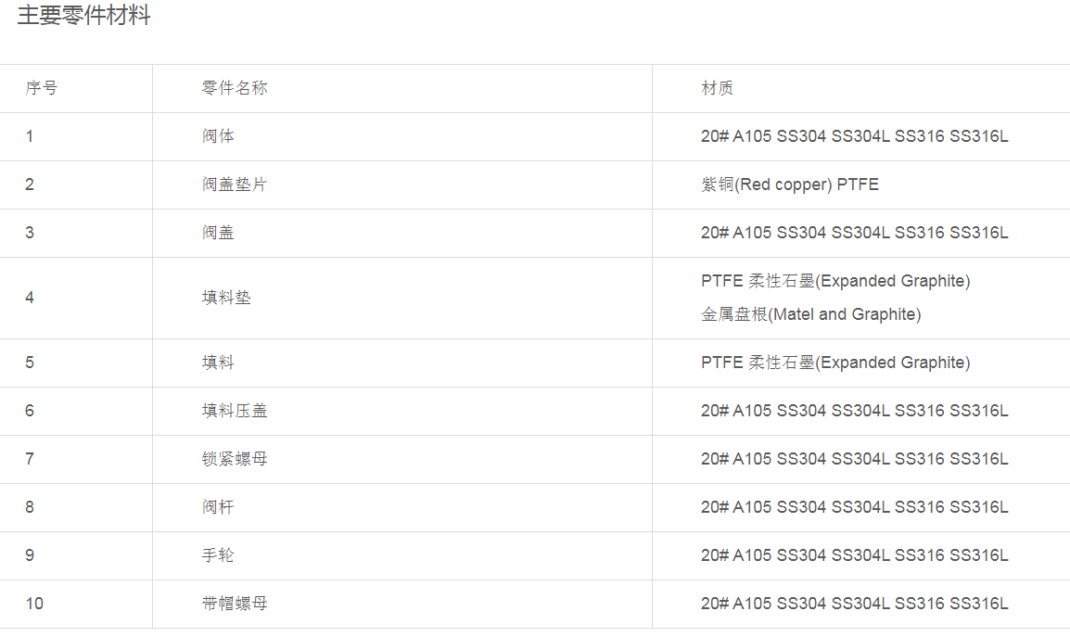Click the 填料垫 part name cell
The image size is (1070, 637).
pos(226,298)
